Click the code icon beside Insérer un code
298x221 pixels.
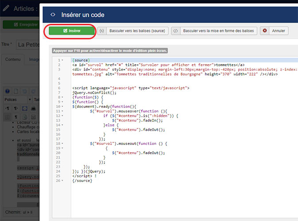(53, 15)
